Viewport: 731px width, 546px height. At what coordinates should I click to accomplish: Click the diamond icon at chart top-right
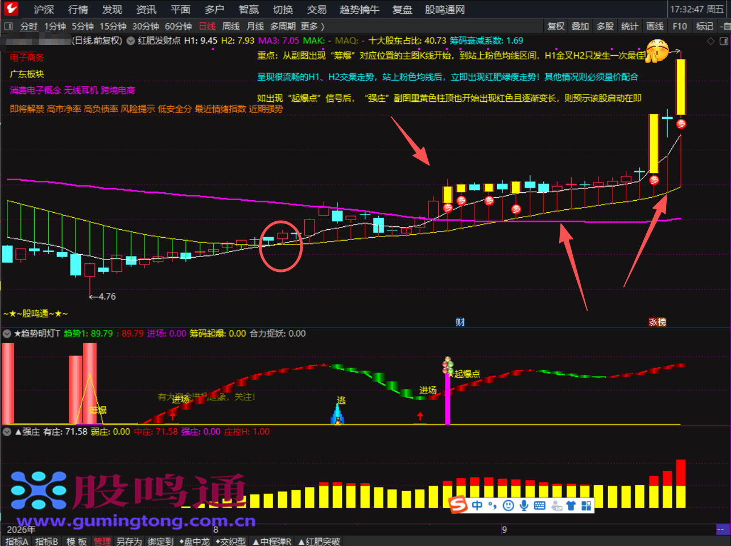tap(711, 41)
